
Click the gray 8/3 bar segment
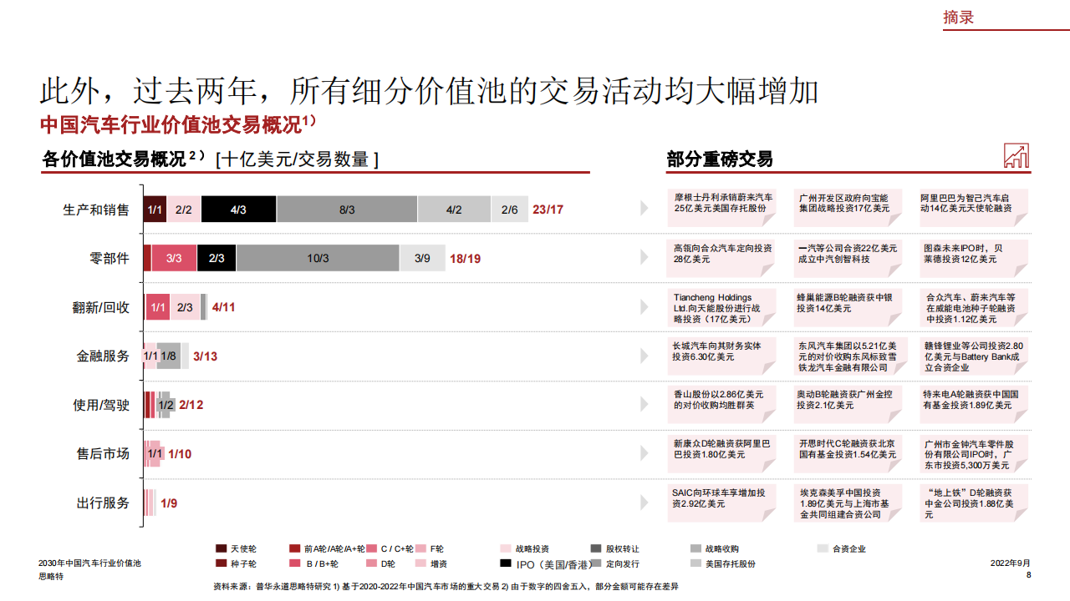coord(347,209)
